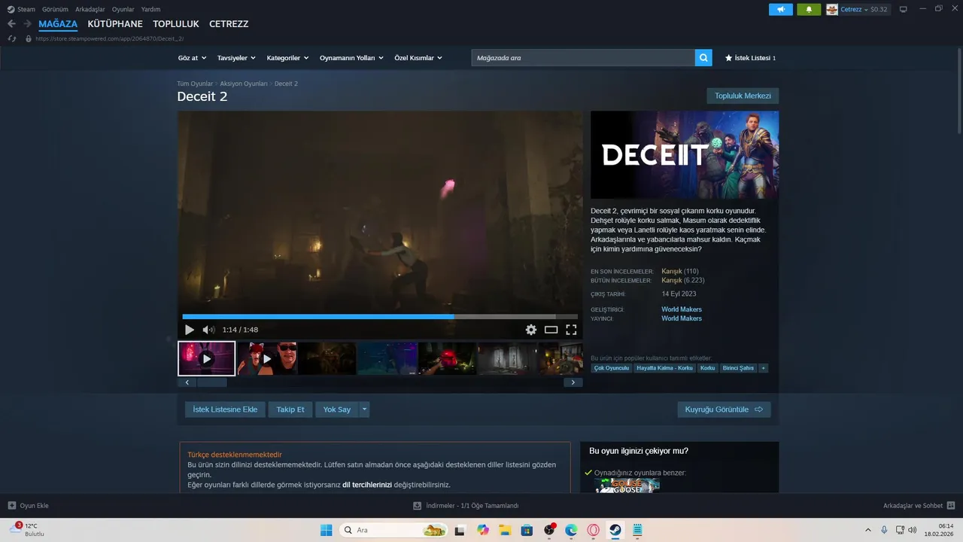Open video settings gear icon
The image size is (963, 542).
click(x=531, y=330)
